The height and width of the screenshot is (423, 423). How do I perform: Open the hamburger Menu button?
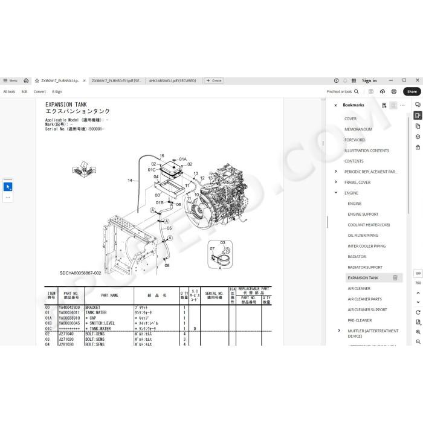(x=10, y=80)
